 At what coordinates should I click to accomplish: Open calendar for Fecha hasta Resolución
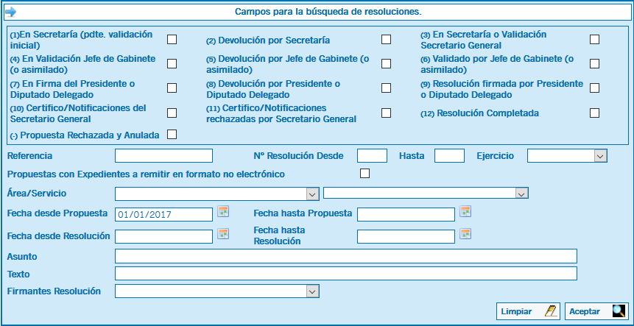[465, 233]
